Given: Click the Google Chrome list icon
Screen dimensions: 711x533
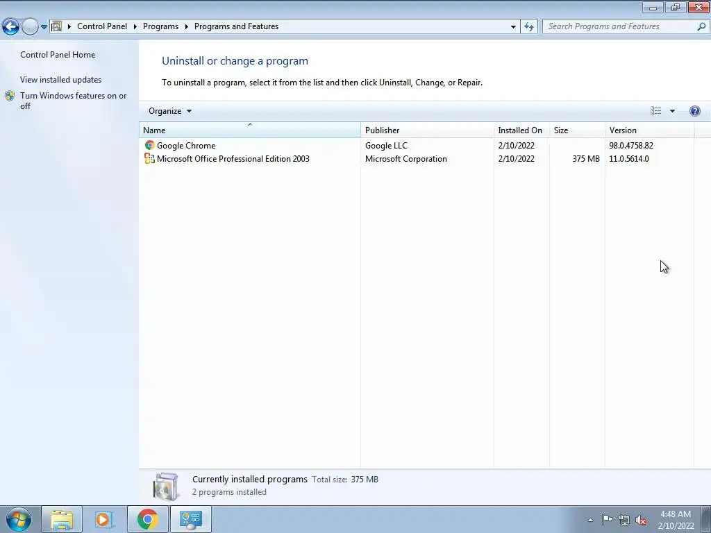Looking at the screenshot, I should pyautogui.click(x=150, y=146).
